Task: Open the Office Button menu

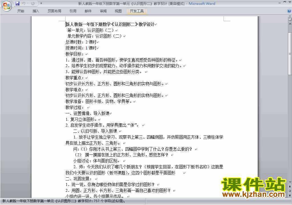Action: click(7, 6)
